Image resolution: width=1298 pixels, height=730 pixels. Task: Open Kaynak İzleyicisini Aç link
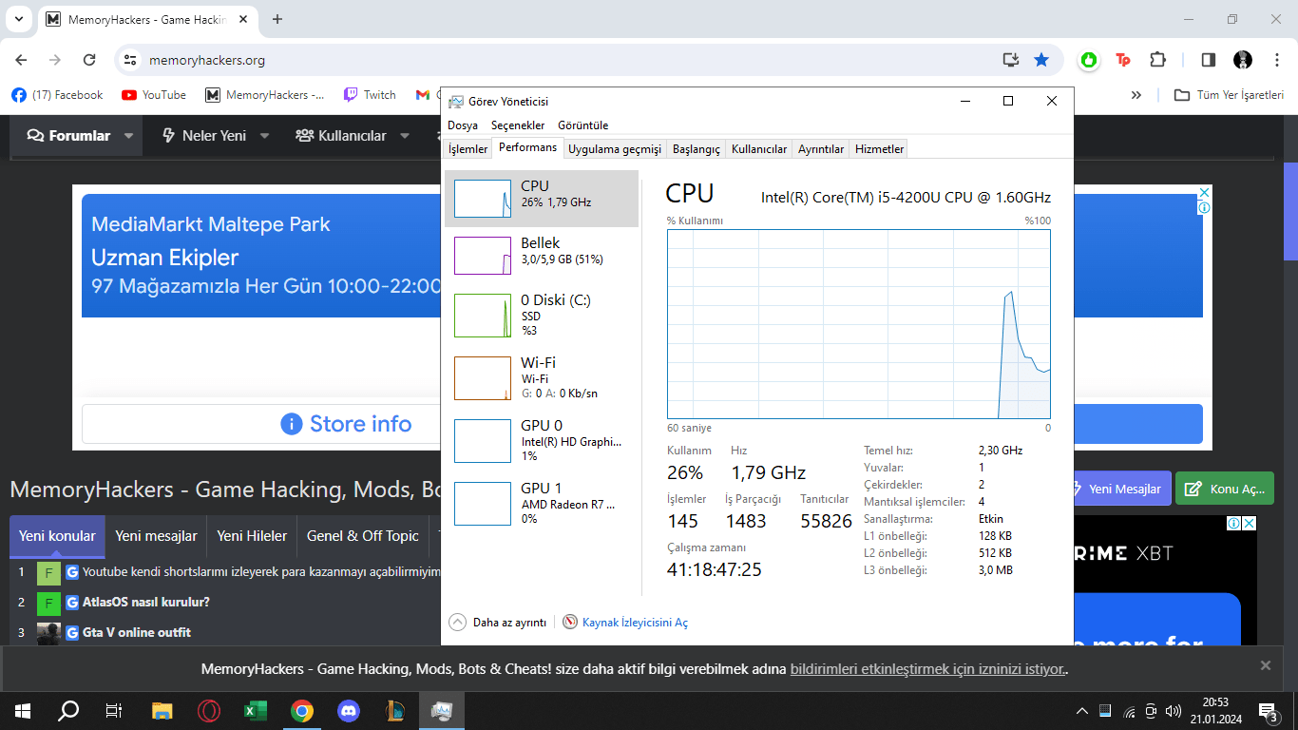pos(635,623)
